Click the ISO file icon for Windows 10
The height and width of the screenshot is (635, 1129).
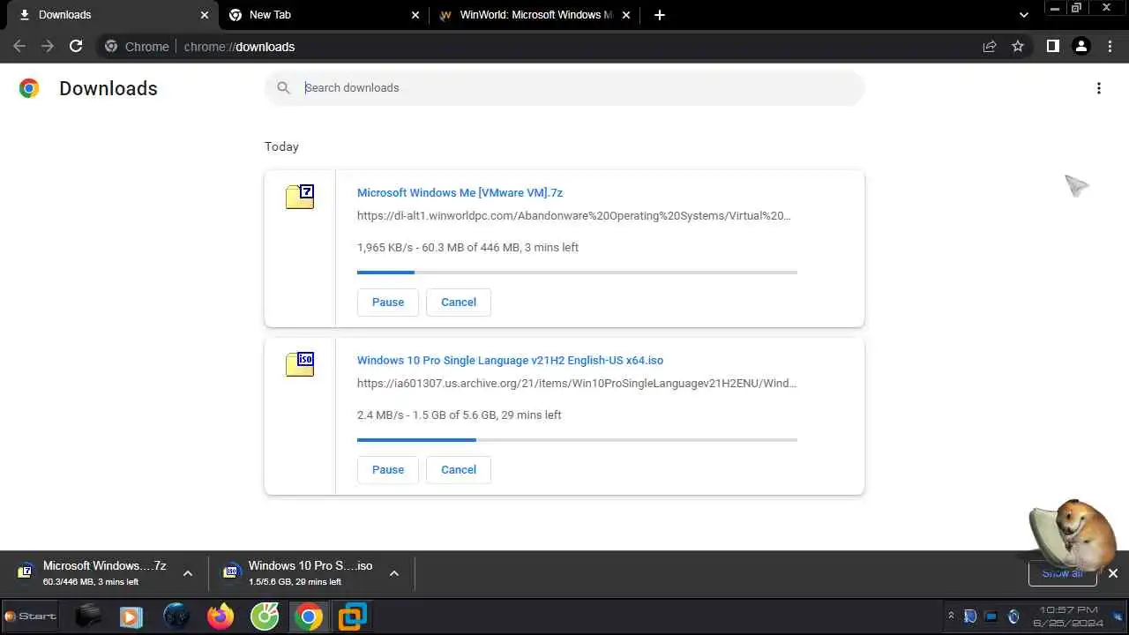pyautogui.click(x=300, y=364)
